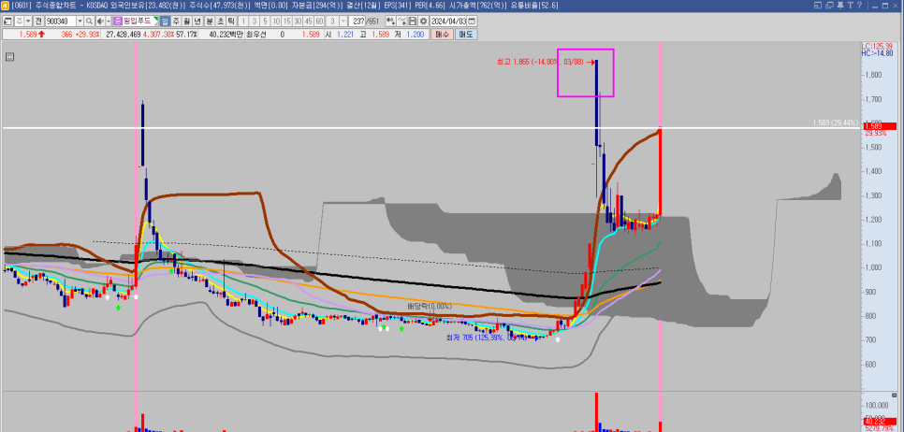Click the 1,583 (29.44%) horizontal line label

[836, 122]
